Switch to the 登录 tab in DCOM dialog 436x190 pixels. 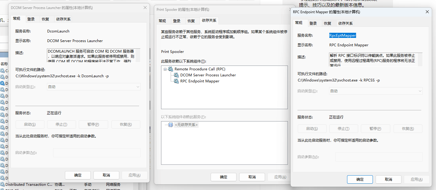click(x=31, y=18)
